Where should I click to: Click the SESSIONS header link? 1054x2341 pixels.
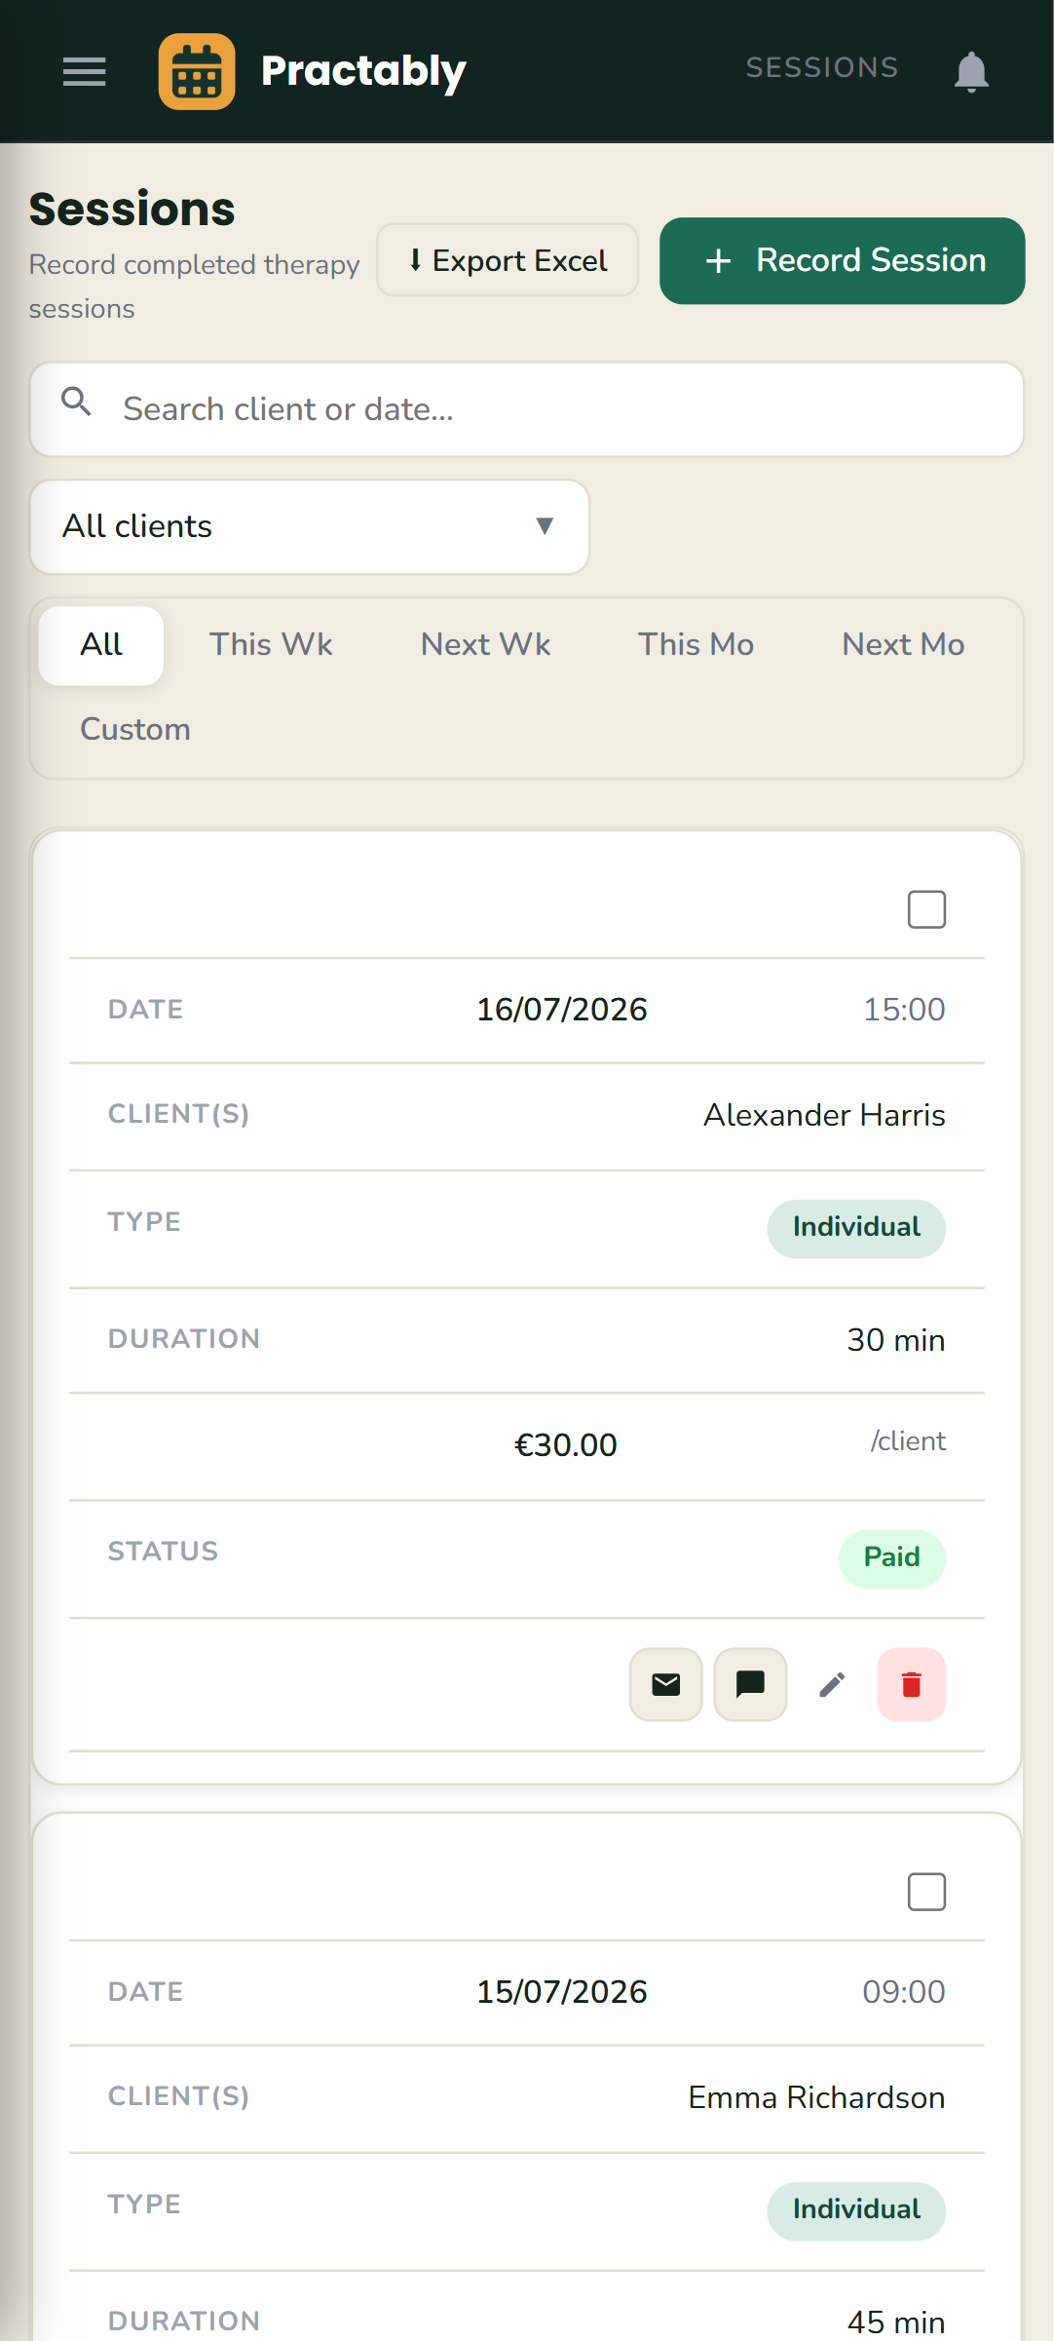click(822, 67)
